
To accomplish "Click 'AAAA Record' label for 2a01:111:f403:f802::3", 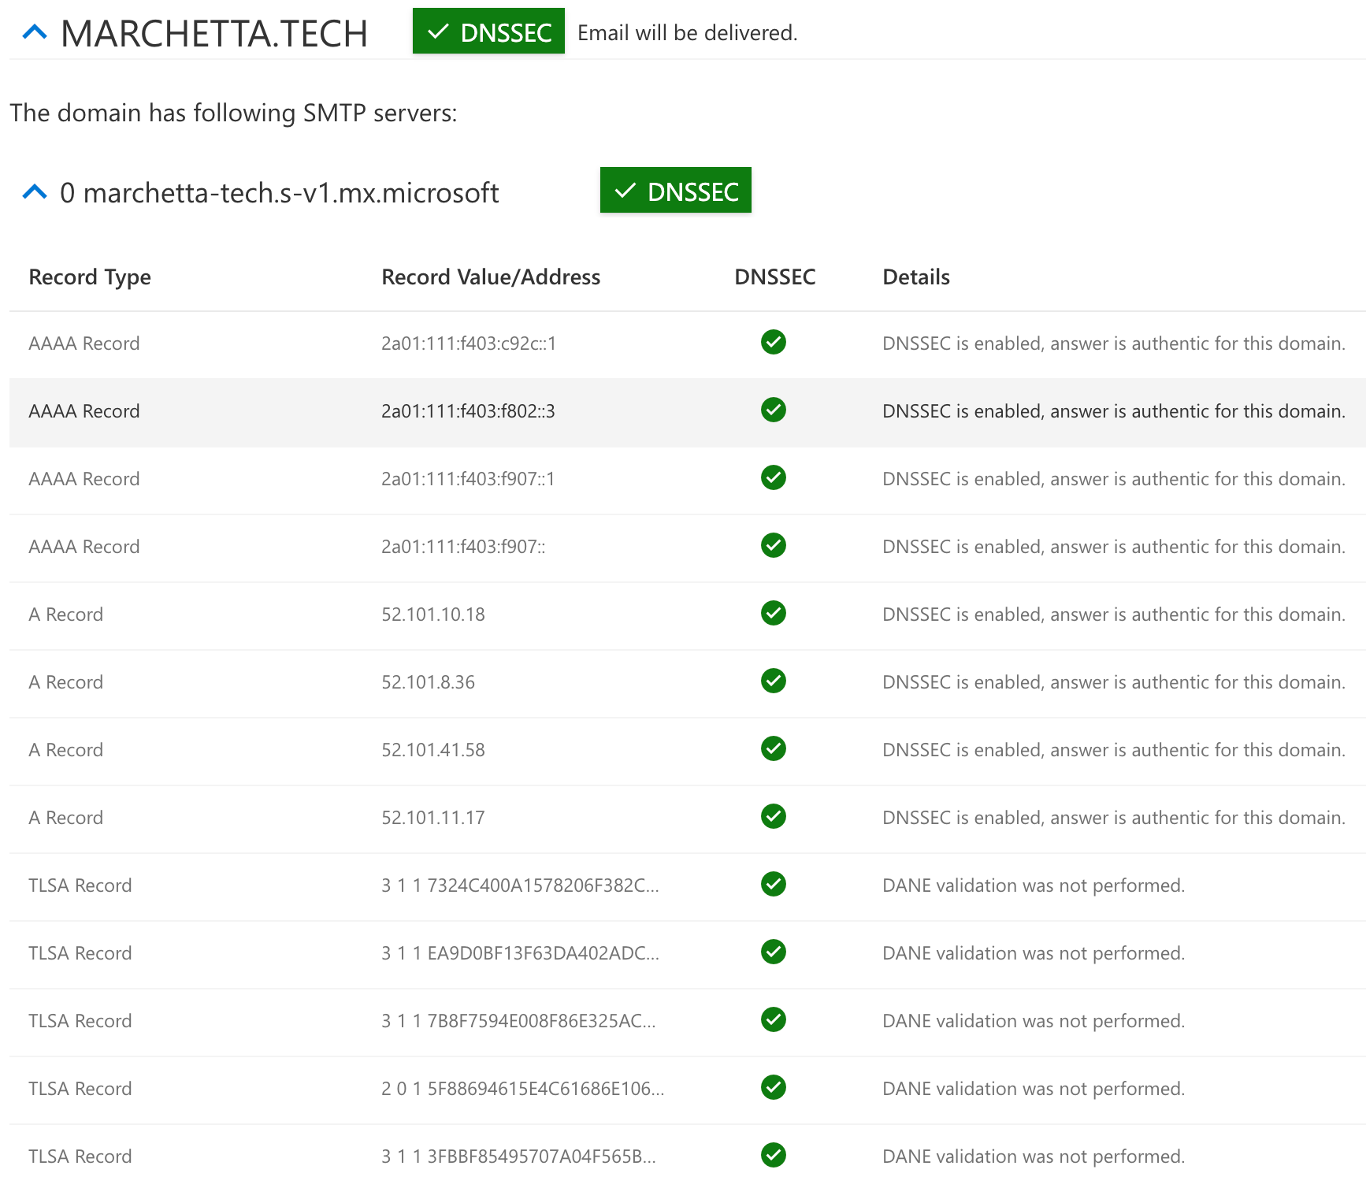I will 84,411.
